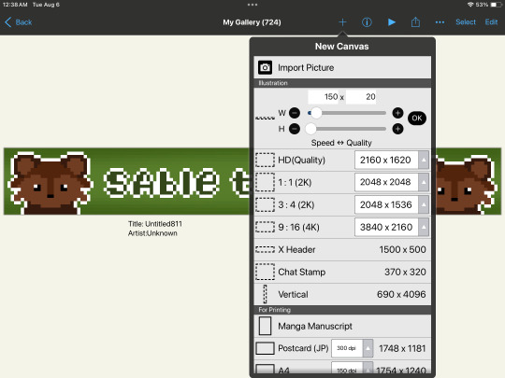
Task: Decrease width with W minus button
Action: coord(295,113)
